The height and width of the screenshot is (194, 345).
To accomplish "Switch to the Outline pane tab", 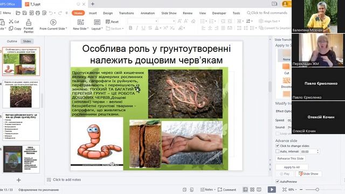I will pyautogui.click(x=12, y=41).
